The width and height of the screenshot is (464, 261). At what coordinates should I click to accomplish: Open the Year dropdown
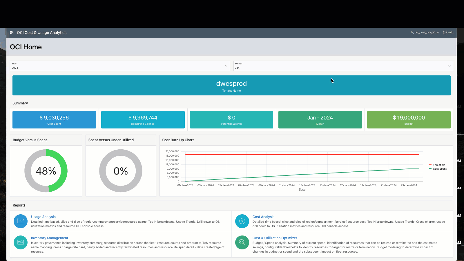(x=226, y=66)
